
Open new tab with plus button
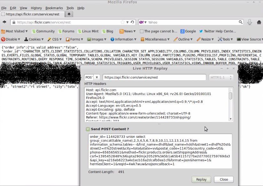click(69, 14)
